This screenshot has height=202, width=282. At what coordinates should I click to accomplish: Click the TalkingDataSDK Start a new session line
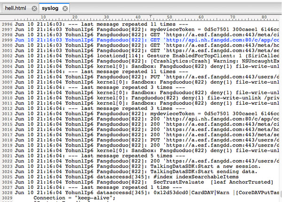coord(138,166)
